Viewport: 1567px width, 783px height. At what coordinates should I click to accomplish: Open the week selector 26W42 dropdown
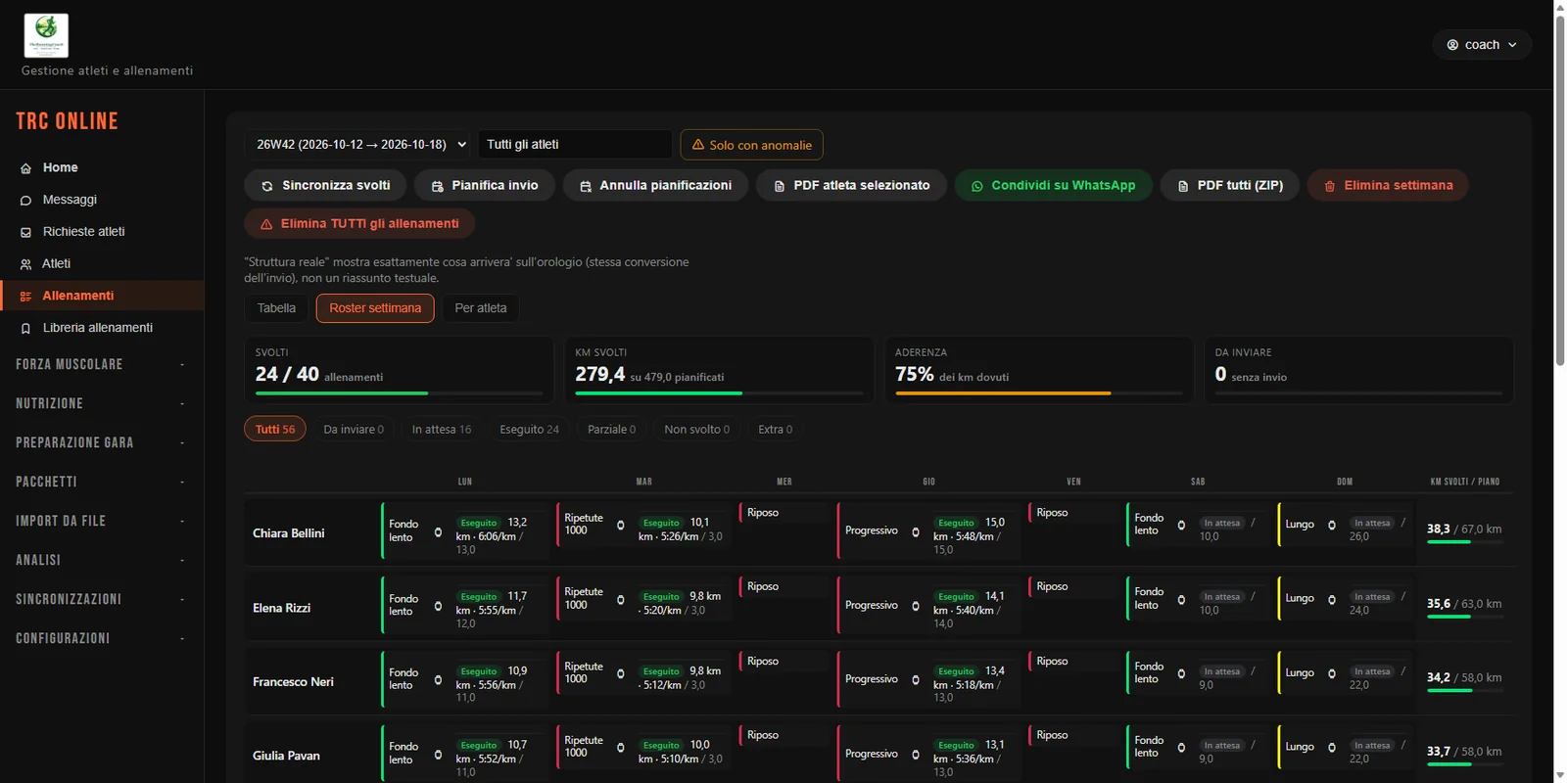pos(359,145)
